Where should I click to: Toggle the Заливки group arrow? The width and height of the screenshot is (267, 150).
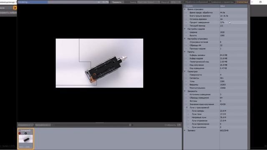point(185,130)
